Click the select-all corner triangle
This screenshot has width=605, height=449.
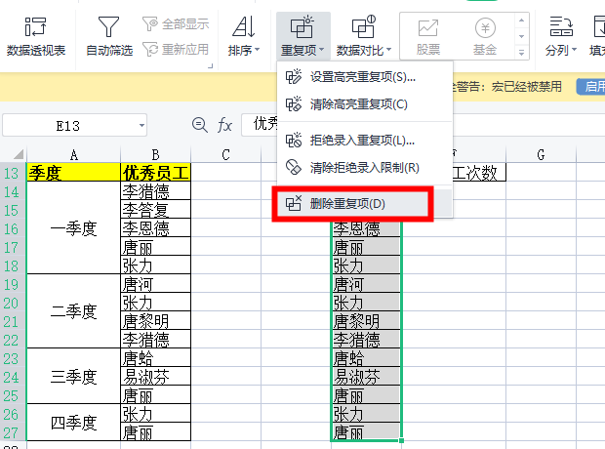pyautogui.click(x=19, y=154)
